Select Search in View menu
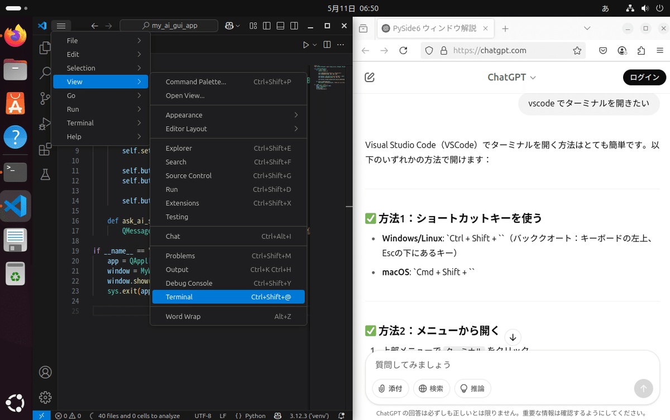Screen dimensions: 670x420 (x=228, y=162)
